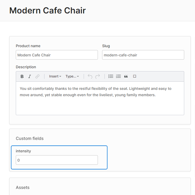Screen dimensions: 195x195
Task: Click the Product name label
Action: pyautogui.click(x=28, y=46)
